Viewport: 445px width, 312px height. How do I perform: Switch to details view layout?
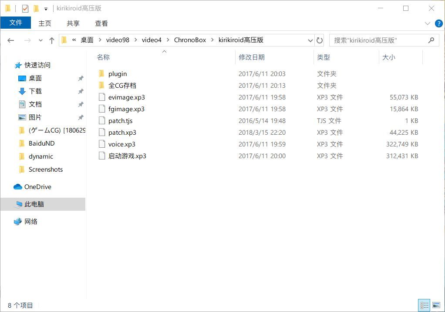click(x=424, y=305)
